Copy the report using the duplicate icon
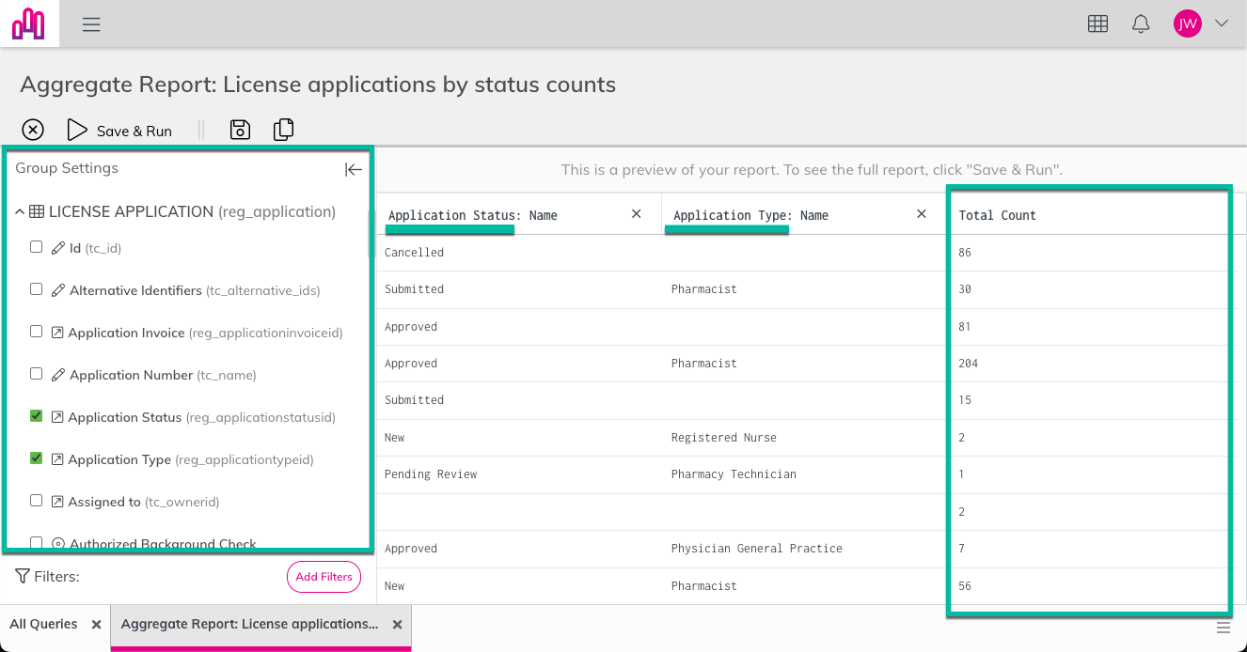This screenshot has height=652, width=1247. click(283, 131)
